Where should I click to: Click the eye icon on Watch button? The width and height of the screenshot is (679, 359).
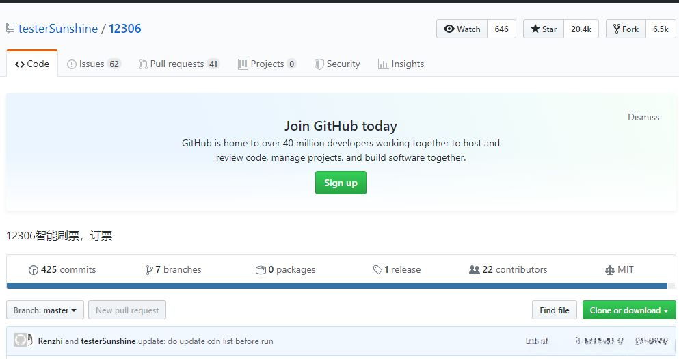coord(449,29)
